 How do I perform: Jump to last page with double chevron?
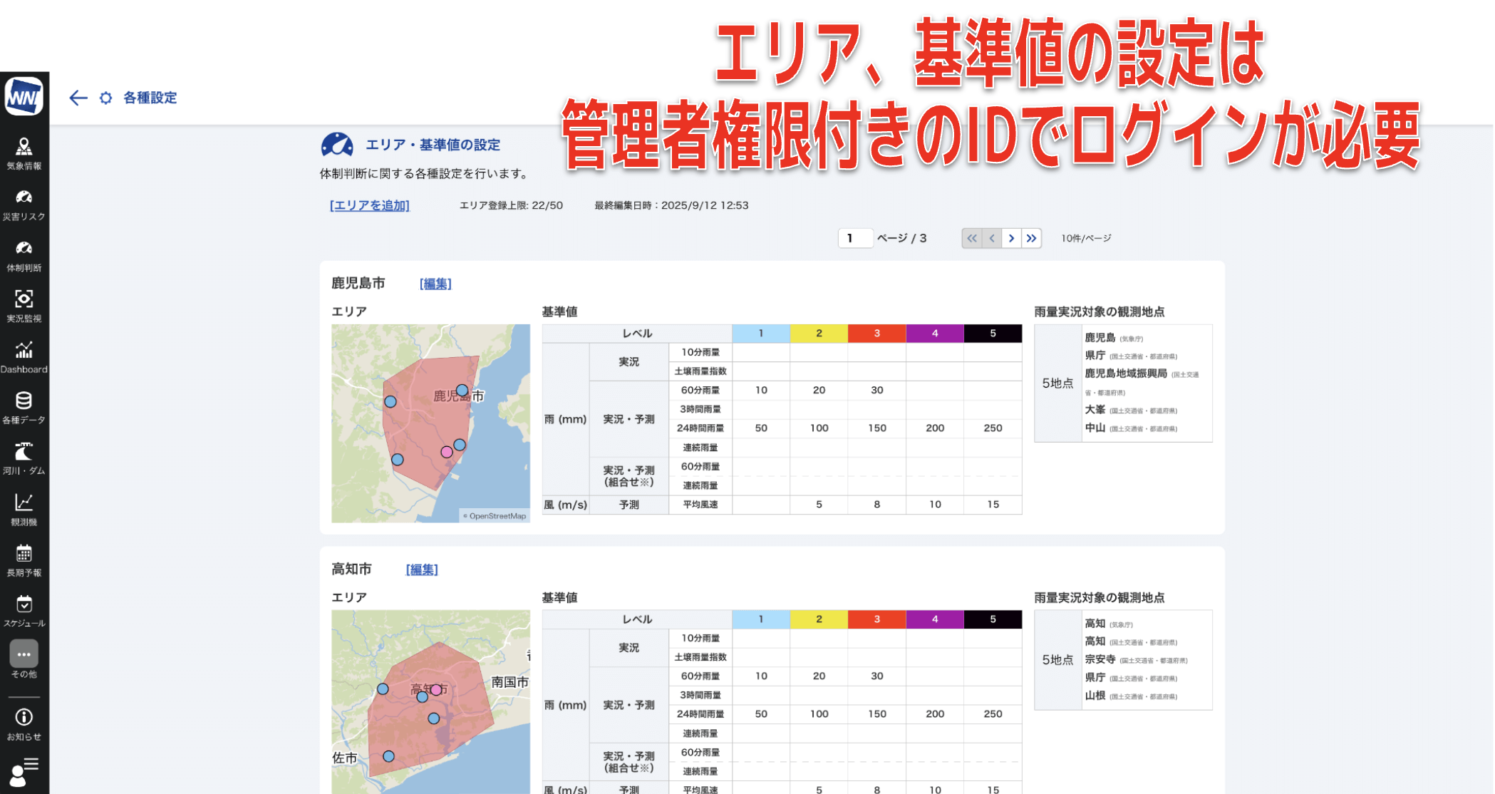click(x=1031, y=238)
